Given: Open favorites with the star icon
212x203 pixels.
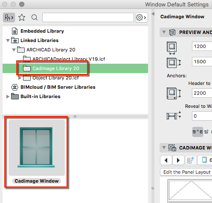Looking at the screenshot, I should (22, 17).
